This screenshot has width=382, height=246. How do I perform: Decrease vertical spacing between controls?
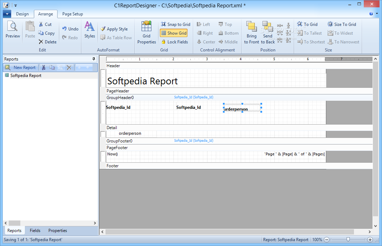tap(288, 40)
